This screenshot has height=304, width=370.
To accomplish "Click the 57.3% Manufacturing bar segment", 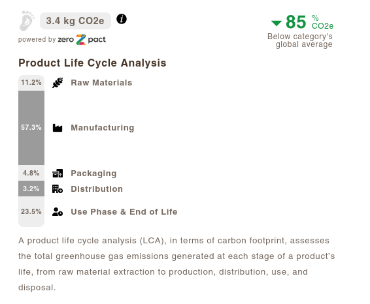I will (31, 128).
